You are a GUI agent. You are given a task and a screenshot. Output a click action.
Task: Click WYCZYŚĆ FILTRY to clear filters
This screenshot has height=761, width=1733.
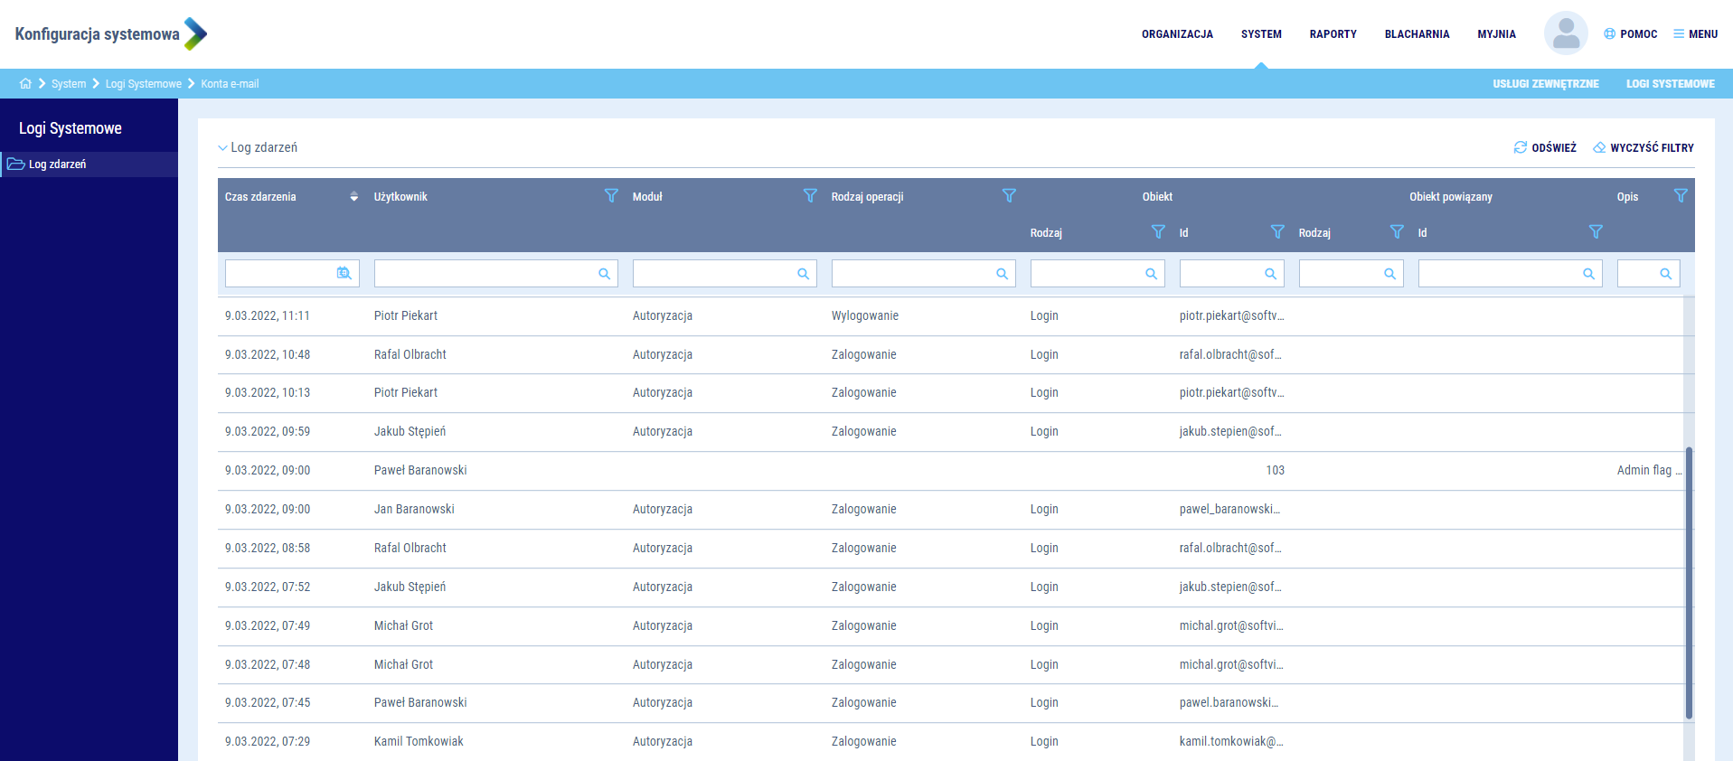point(1644,147)
